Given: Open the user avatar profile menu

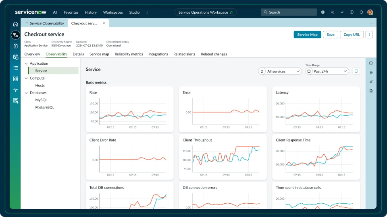Looking at the screenshot, I should [370, 12].
